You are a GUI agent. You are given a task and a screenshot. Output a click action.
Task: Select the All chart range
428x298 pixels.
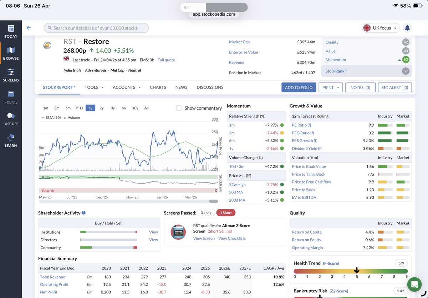pyautogui.click(x=146, y=108)
